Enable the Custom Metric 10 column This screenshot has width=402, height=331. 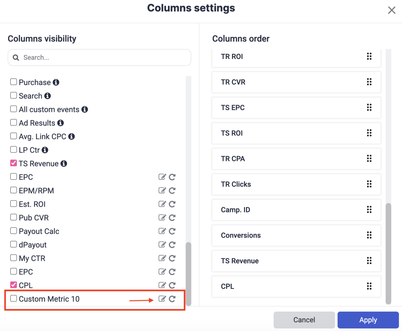[13, 298]
